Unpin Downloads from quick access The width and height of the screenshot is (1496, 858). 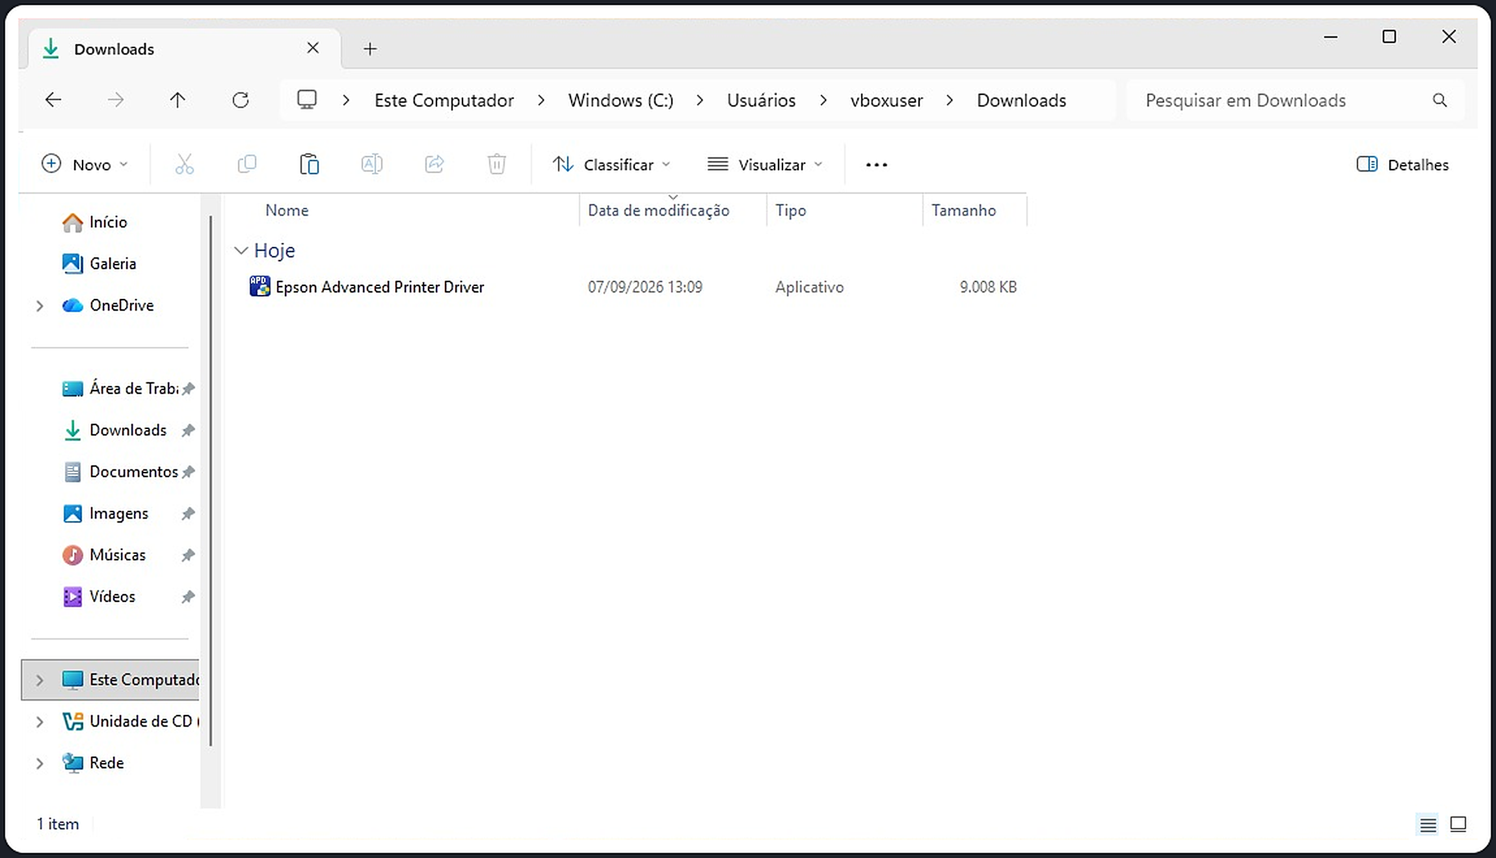(188, 430)
